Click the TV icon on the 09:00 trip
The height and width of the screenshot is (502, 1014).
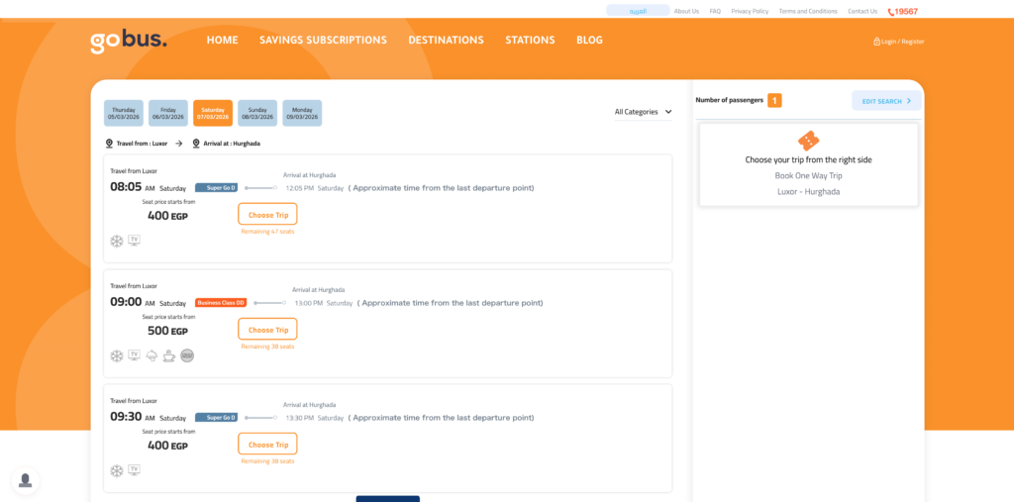pos(134,355)
